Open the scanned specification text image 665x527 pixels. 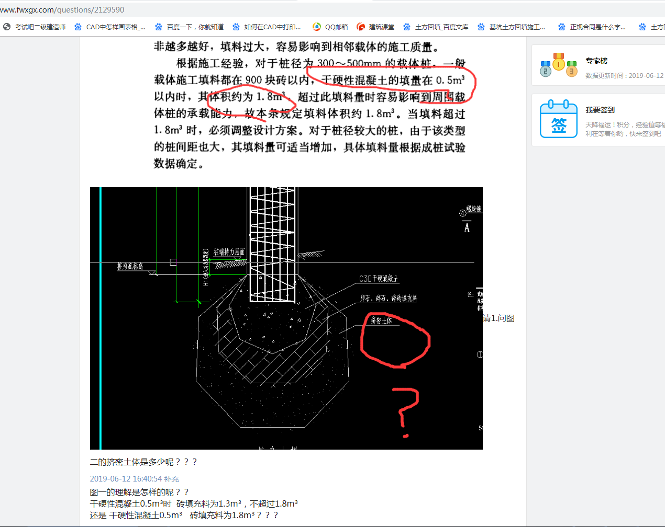(309, 105)
